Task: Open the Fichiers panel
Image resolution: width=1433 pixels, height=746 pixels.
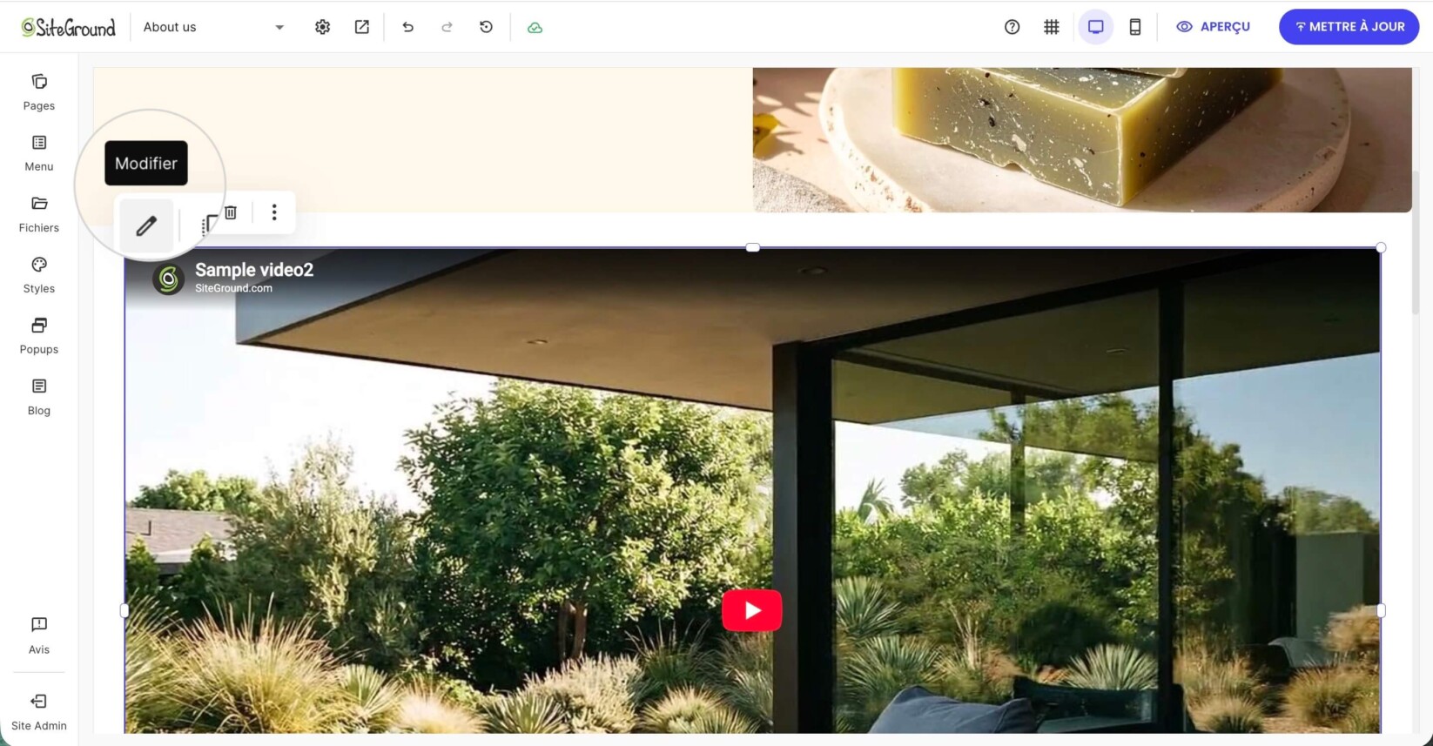Action: [39, 214]
